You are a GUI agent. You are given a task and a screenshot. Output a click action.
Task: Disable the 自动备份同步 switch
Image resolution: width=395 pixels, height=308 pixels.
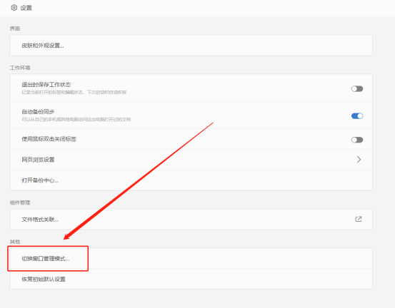click(357, 116)
